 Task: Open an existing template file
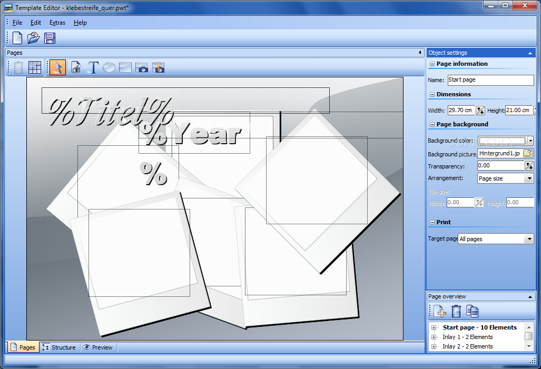tap(34, 38)
